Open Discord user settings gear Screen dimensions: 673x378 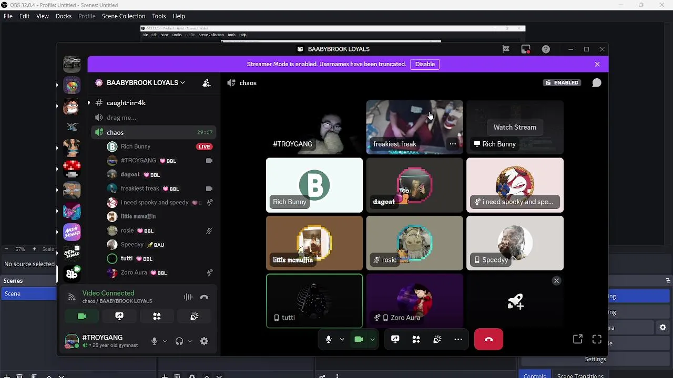click(204, 341)
